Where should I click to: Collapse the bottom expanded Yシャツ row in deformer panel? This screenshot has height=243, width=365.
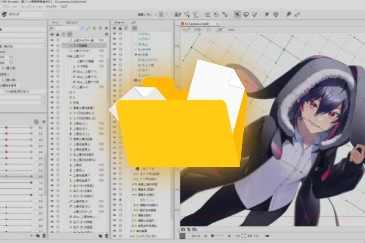click(131, 236)
